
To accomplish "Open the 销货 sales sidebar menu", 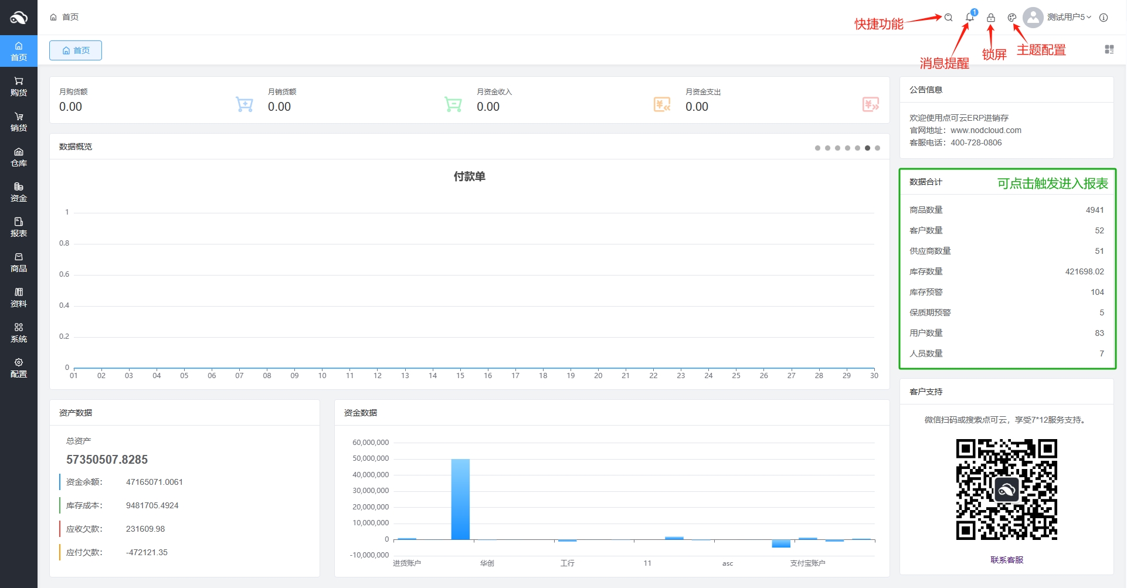I will point(19,121).
